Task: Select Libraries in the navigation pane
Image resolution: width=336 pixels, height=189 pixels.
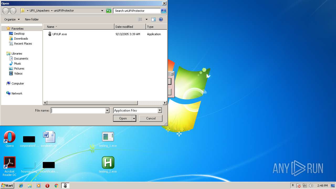Action: [17, 54]
